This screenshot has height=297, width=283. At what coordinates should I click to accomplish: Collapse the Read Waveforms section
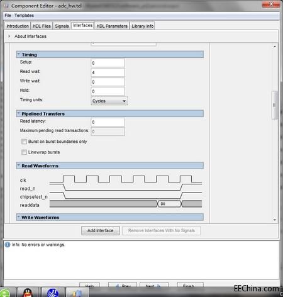[19, 165]
